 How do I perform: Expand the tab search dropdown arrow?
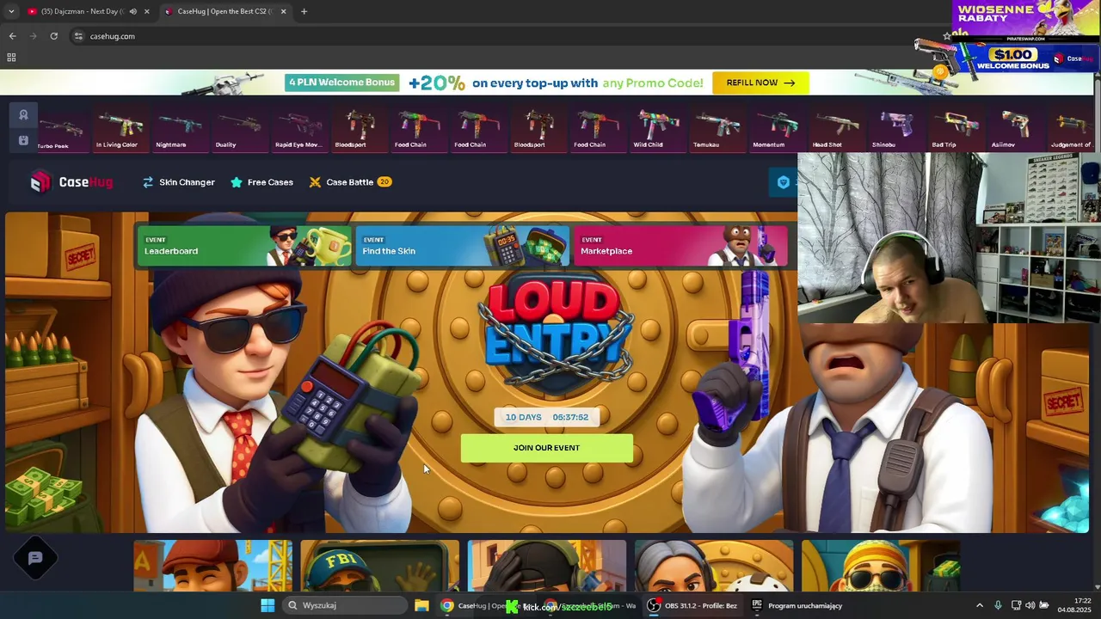pos(10,11)
